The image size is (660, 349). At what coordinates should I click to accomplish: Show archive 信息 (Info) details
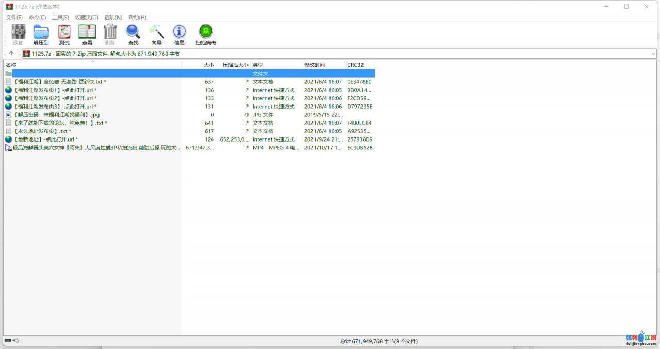[x=179, y=34]
